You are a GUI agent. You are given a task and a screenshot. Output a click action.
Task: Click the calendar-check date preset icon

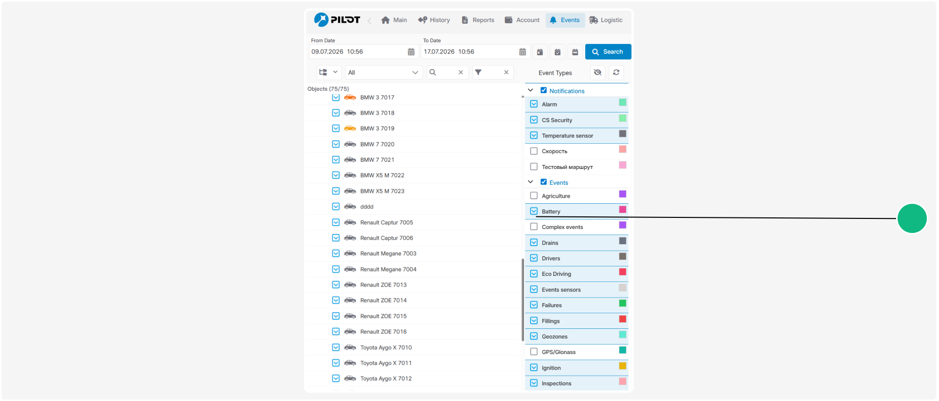557,52
